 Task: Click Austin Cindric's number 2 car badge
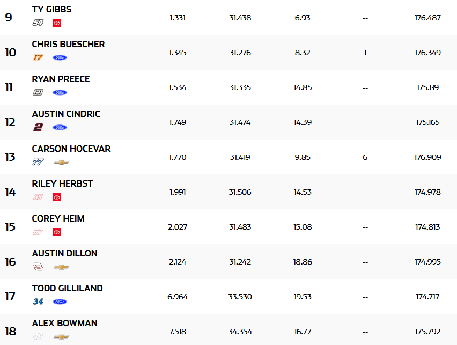[x=38, y=127]
